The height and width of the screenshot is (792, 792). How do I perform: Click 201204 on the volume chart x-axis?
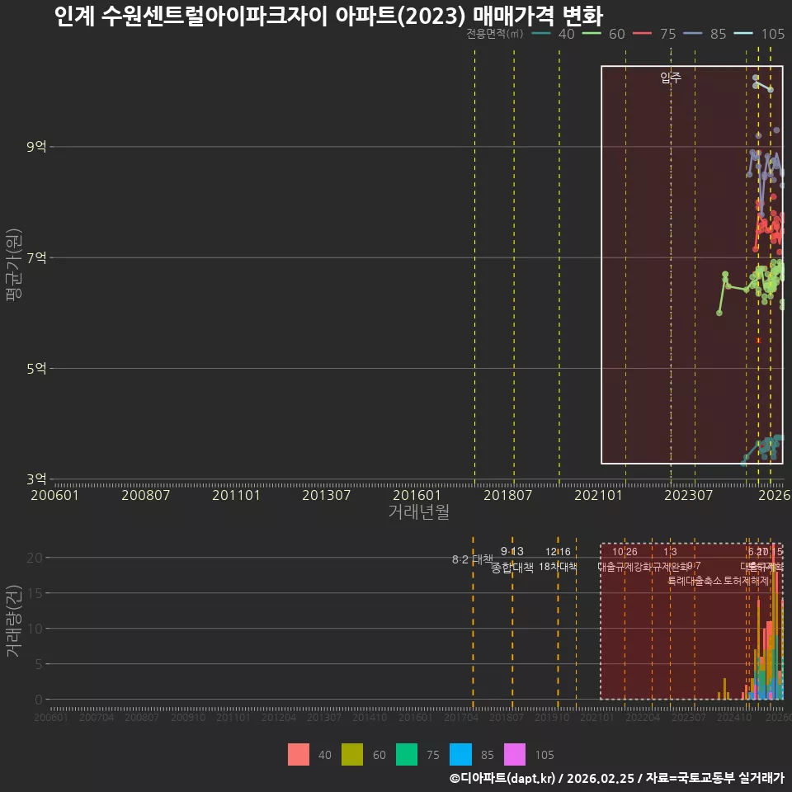tap(279, 717)
